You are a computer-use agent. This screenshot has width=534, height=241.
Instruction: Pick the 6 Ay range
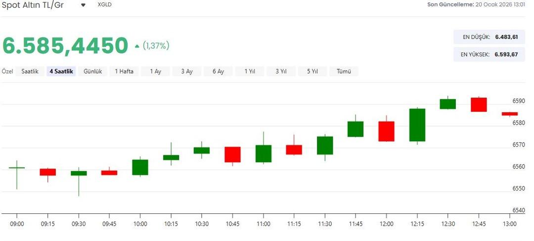[218, 71]
